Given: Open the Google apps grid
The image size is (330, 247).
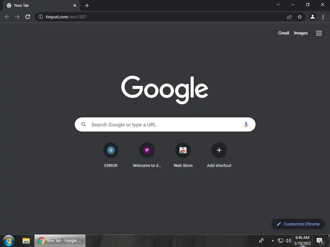Looking at the screenshot, I should (319, 33).
